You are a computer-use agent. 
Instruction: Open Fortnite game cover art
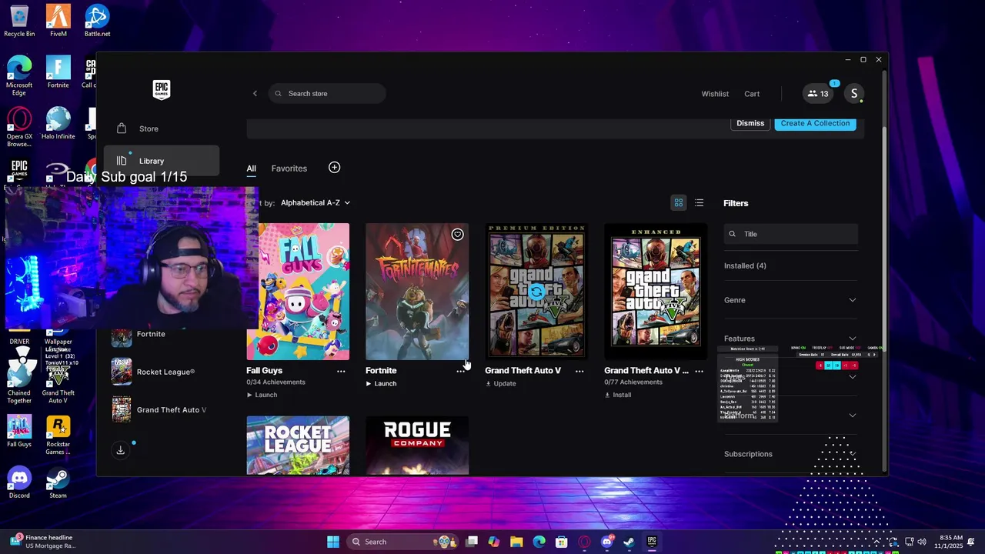click(417, 292)
